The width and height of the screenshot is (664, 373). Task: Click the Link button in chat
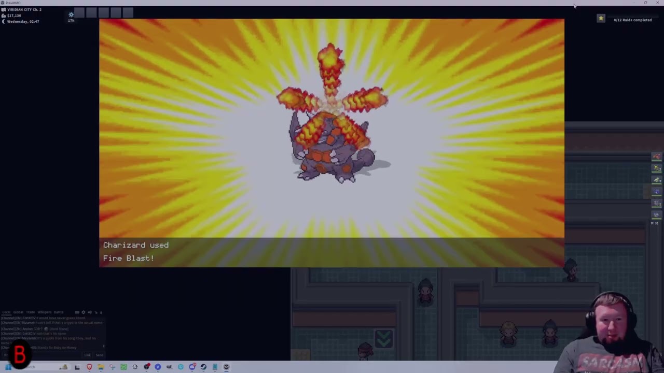coord(87,355)
